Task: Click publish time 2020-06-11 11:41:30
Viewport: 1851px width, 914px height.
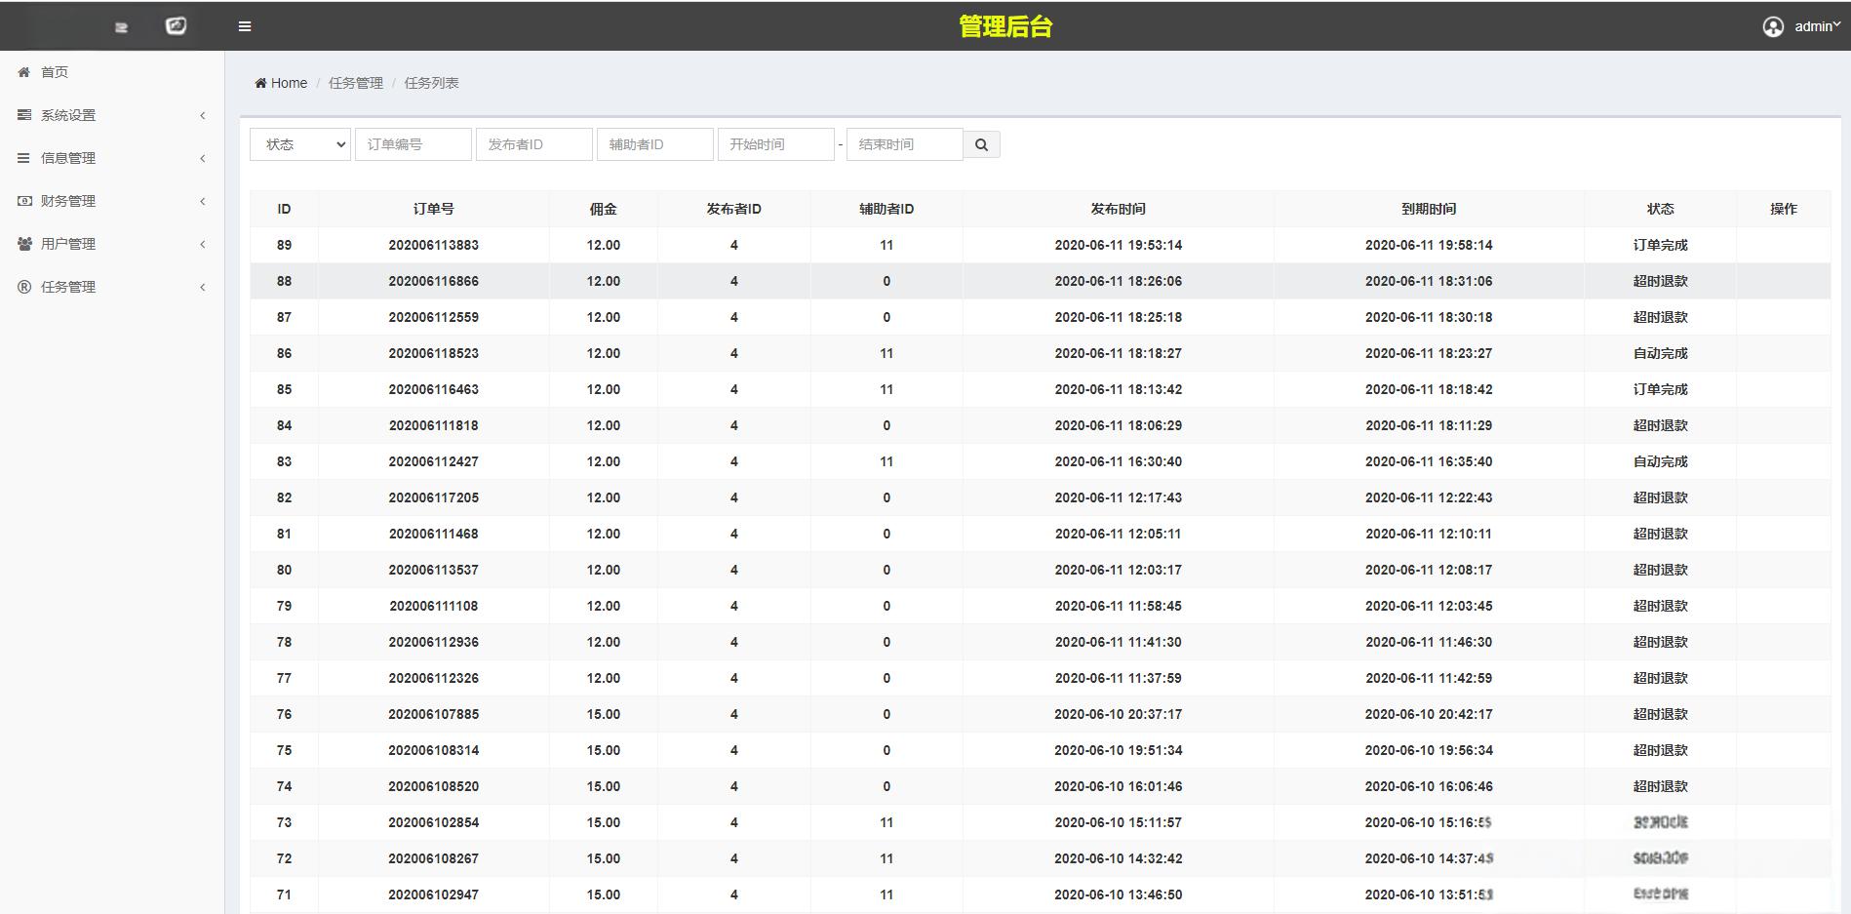Action: pyautogui.click(x=1119, y=642)
